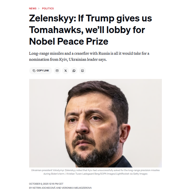Share article on X
Screen dimensions: 184x193
[x=66, y=71]
